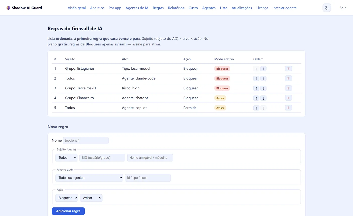Image resolution: width=353 pixels, height=216 pixels.
Task: Open Relatórios page
Action: click(x=176, y=8)
